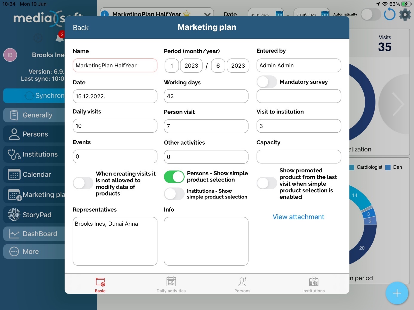Click the DashBoard chart icon in sidebar
Image resolution: width=414 pixels, height=310 pixels.
[14, 234]
